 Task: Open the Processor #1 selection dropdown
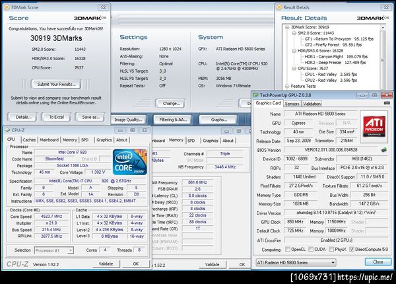(54, 250)
